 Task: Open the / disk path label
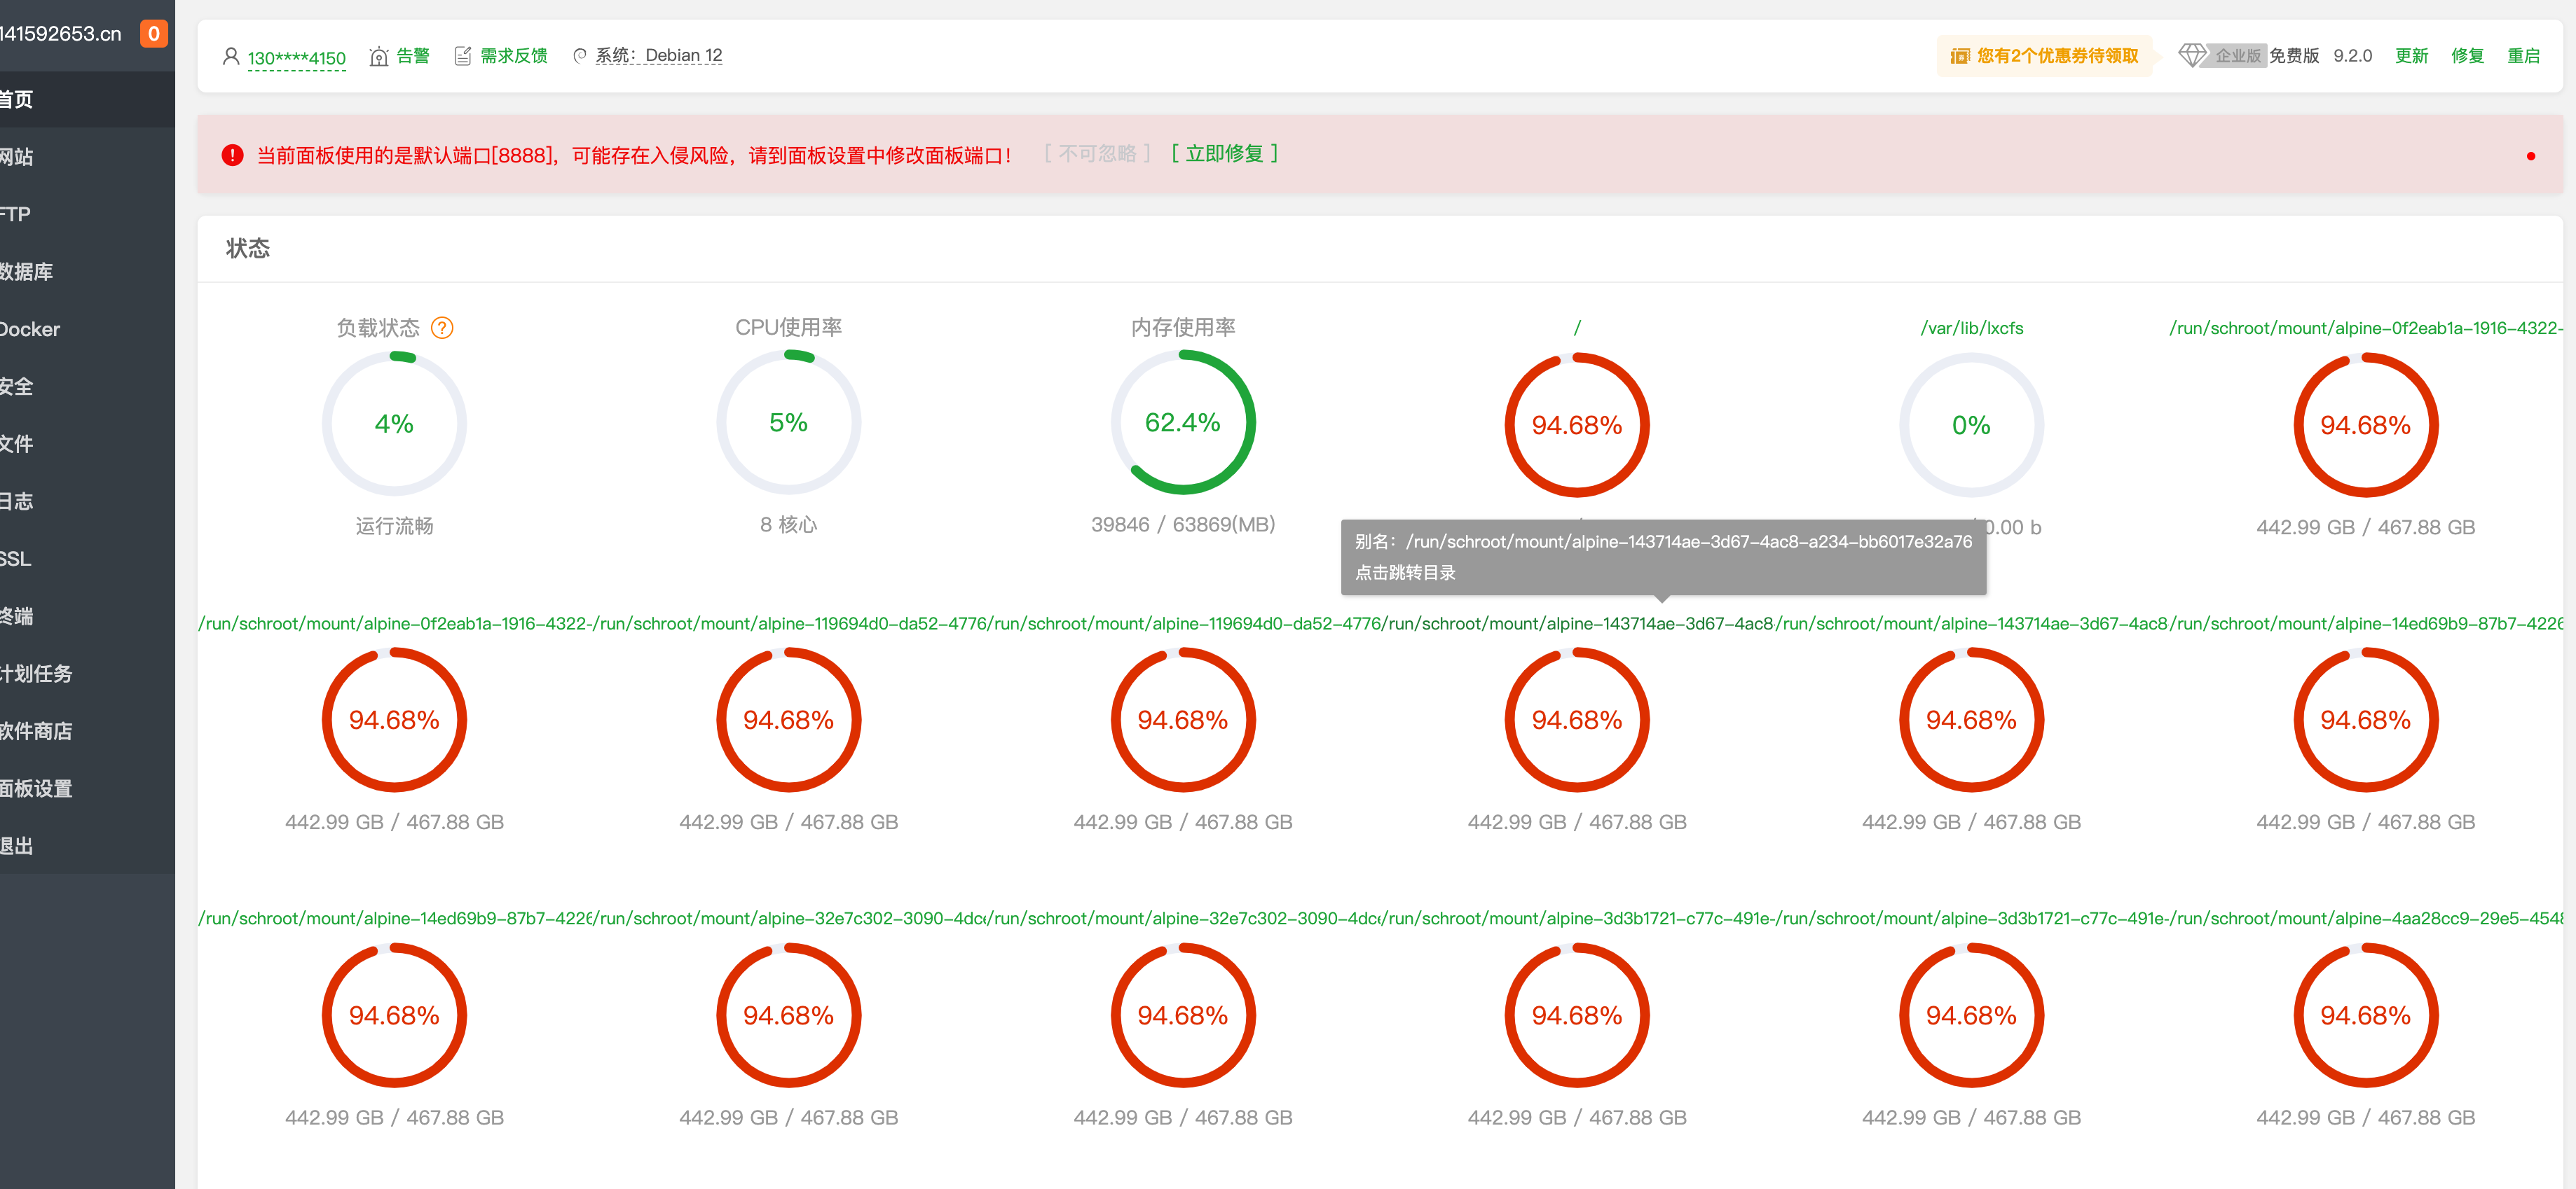(1577, 328)
